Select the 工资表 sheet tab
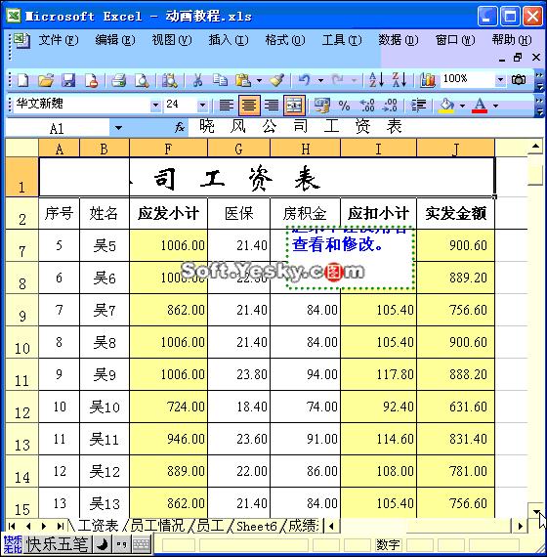The height and width of the screenshot is (557, 547). pos(98,526)
